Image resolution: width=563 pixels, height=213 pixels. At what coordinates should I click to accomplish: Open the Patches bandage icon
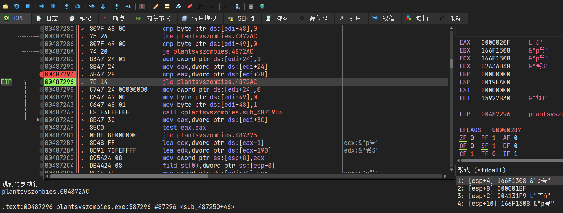coord(156,7)
